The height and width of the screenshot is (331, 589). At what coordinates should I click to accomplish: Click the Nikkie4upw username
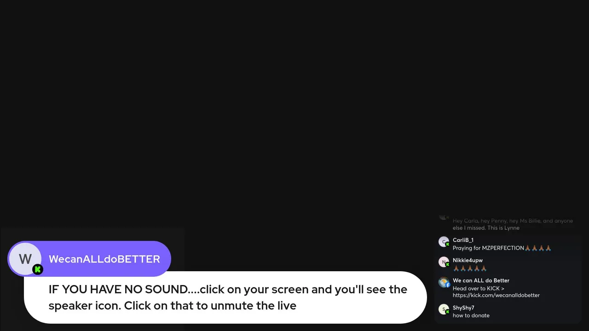pyautogui.click(x=468, y=260)
